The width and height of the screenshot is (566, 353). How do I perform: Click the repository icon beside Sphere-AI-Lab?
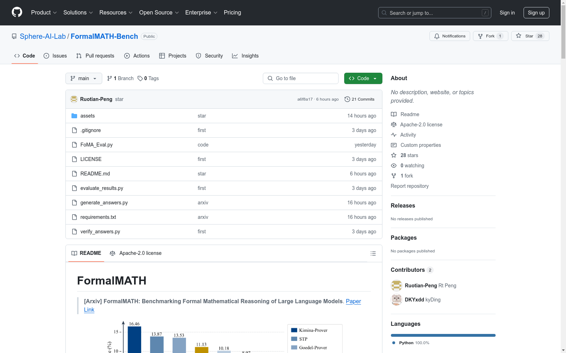pos(14,36)
